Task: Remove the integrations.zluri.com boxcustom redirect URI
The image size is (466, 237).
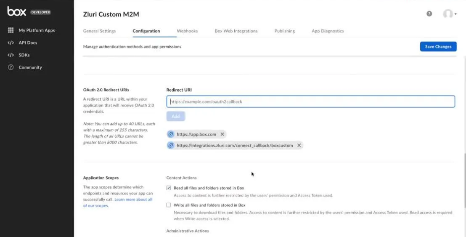Action: (x=299, y=145)
